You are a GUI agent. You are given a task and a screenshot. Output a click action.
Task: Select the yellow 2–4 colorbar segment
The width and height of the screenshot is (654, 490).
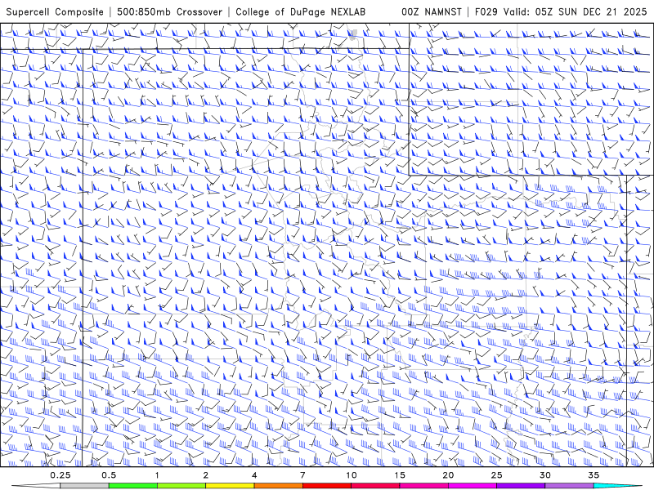click(x=230, y=486)
